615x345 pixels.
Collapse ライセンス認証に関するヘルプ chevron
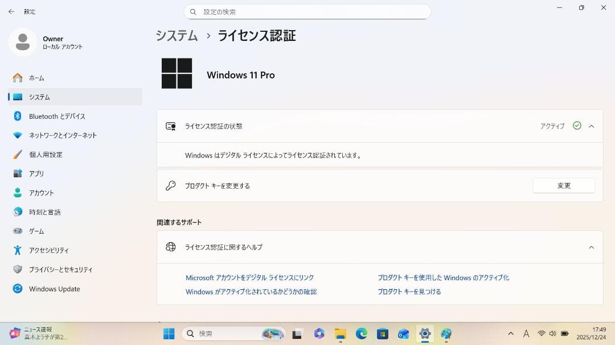[592, 247]
